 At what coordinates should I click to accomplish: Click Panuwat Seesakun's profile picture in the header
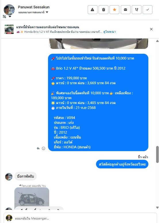click(x=9, y=10)
